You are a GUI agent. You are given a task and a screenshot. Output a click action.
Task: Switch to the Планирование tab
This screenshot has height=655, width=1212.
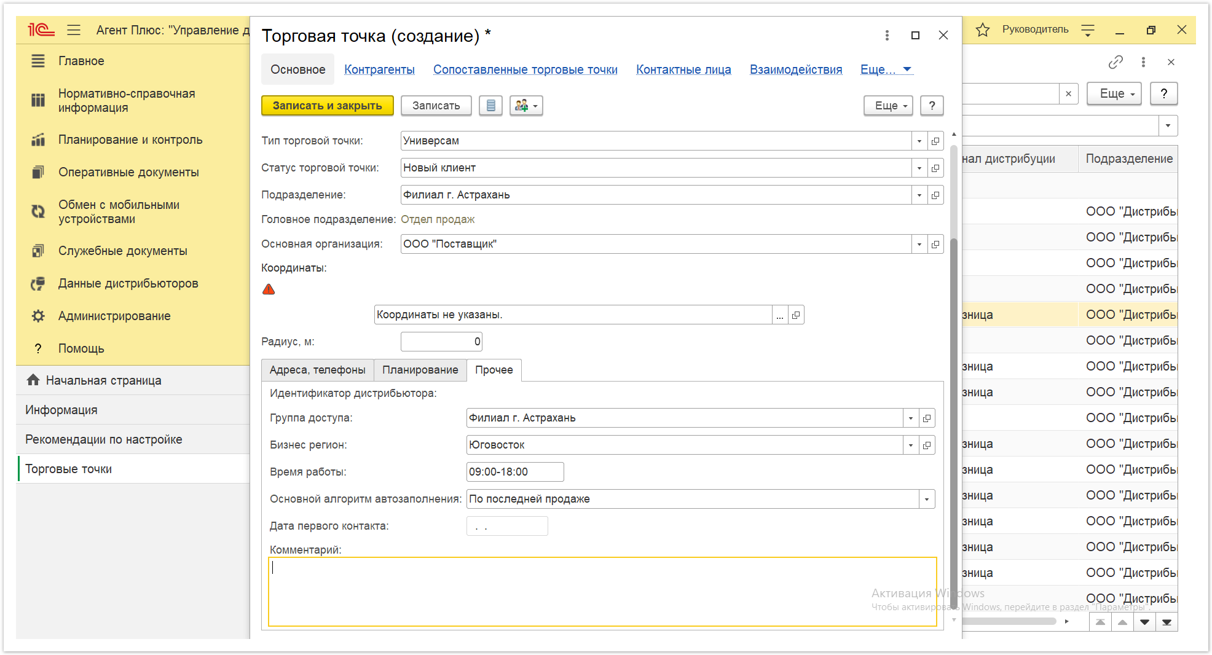tap(420, 370)
